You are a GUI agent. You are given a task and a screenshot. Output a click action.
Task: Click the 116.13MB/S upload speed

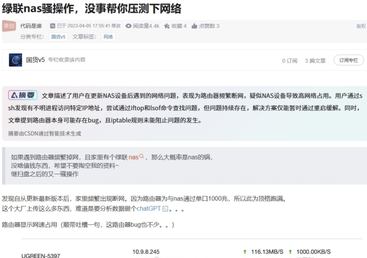(x=267, y=252)
